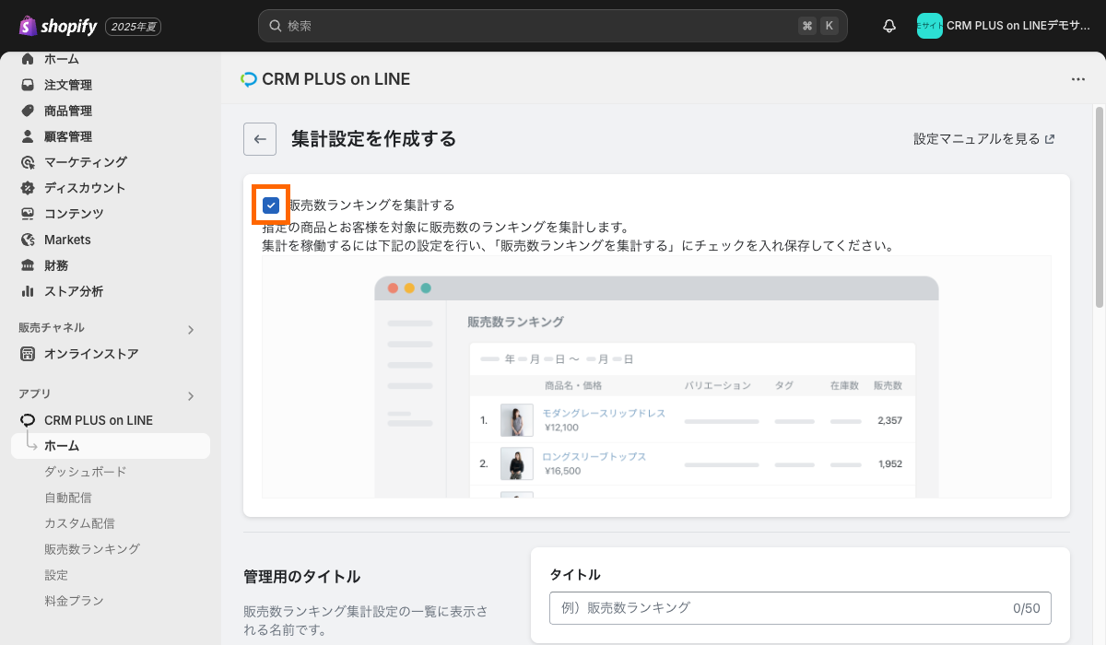Click the 管理用のタイトル heading

(x=301, y=577)
